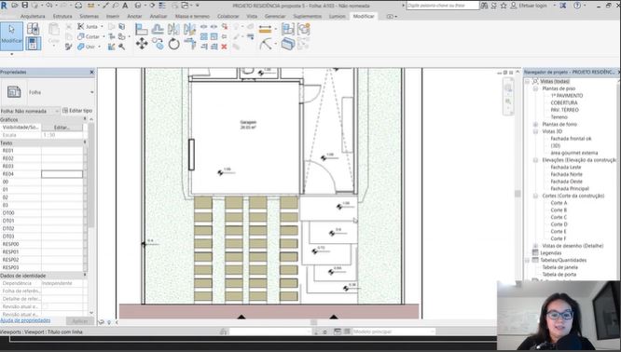This screenshot has height=352, width=621.
Task: Select the Align tool in Modificar ribbon
Action: (142, 29)
